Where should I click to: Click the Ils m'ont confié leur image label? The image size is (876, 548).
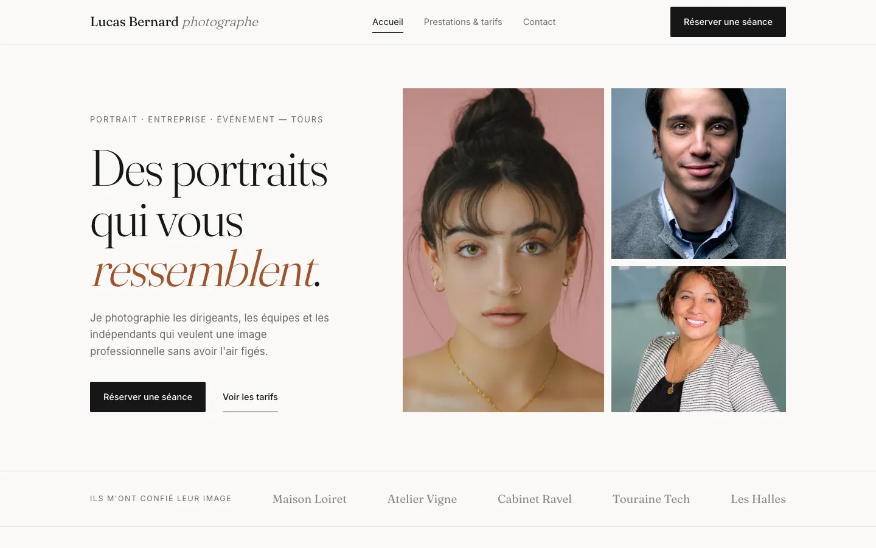pyautogui.click(x=161, y=499)
